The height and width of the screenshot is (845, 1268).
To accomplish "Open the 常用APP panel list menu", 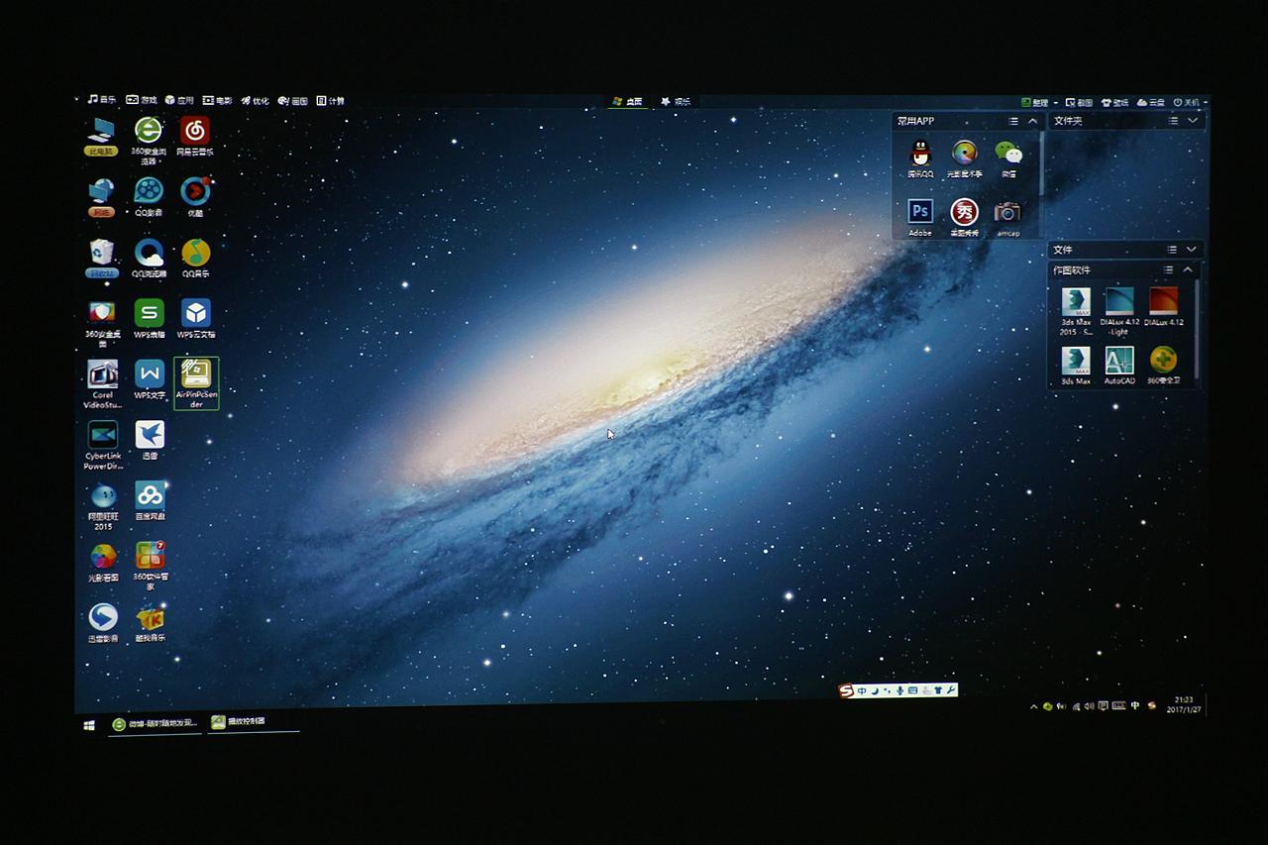I will click(1012, 121).
